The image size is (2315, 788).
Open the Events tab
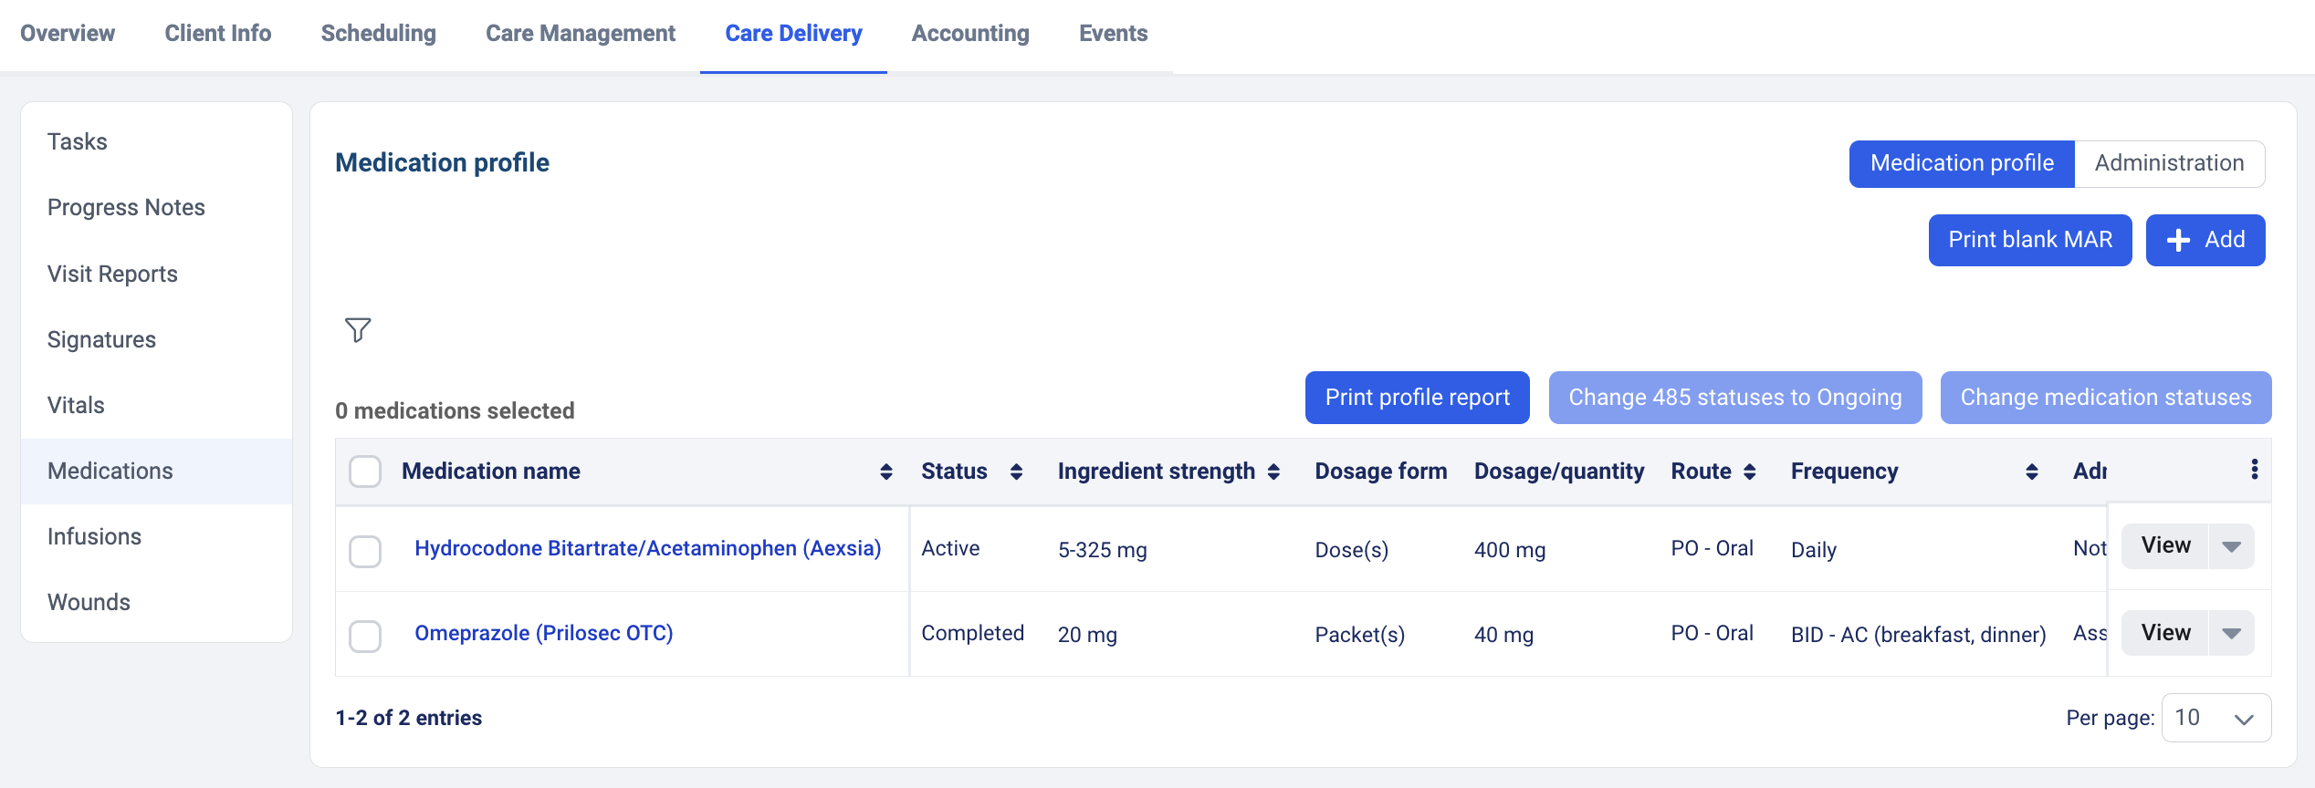pyautogui.click(x=1113, y=34)
